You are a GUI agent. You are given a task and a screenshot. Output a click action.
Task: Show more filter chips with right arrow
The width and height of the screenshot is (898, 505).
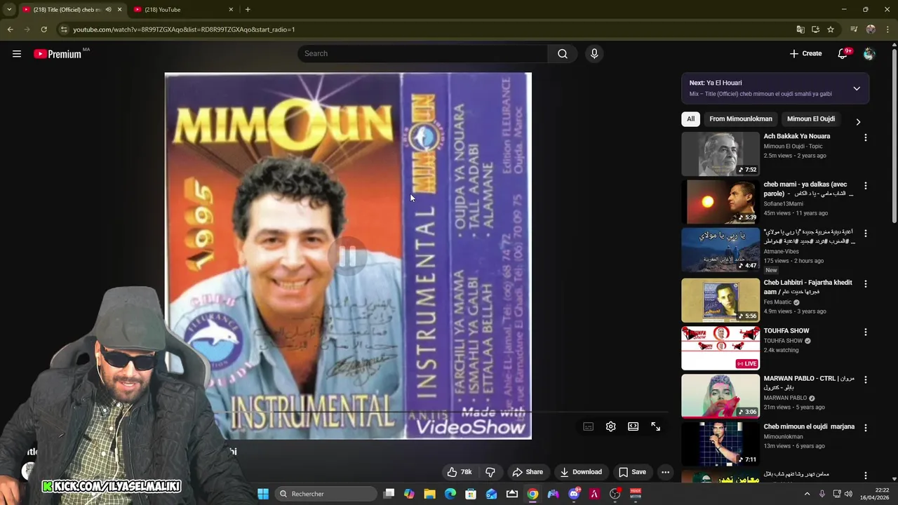click(x=858, y=121)
